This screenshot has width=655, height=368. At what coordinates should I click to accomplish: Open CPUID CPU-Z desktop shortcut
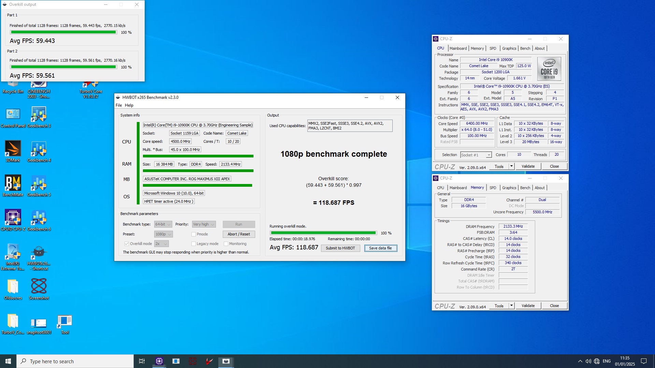13,220
